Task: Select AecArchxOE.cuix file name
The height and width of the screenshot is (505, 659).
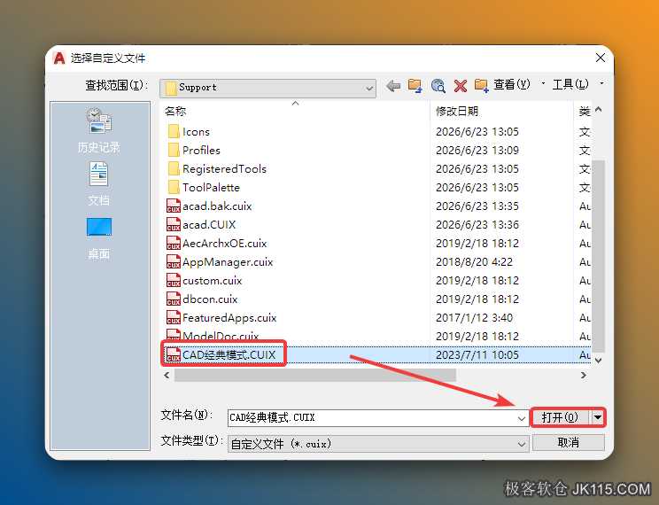Action: tap(224, 243)
